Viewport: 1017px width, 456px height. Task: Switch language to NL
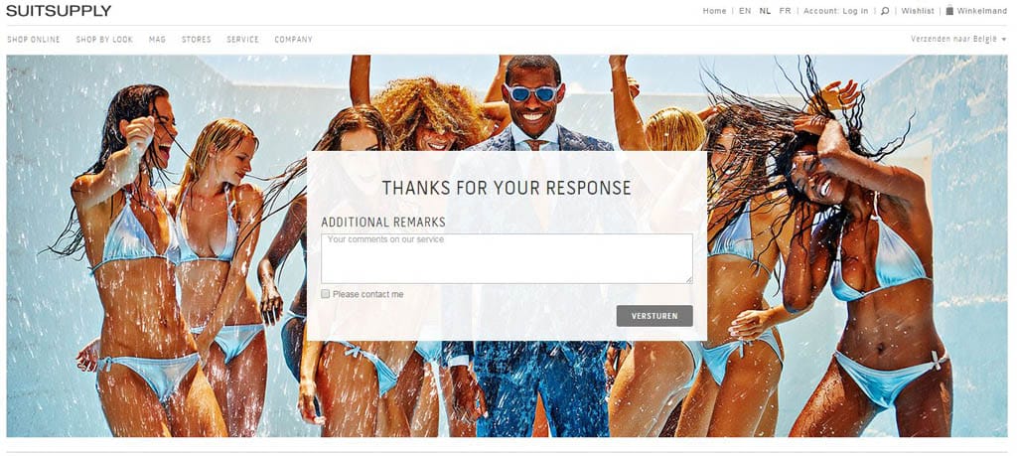(766, 11)
